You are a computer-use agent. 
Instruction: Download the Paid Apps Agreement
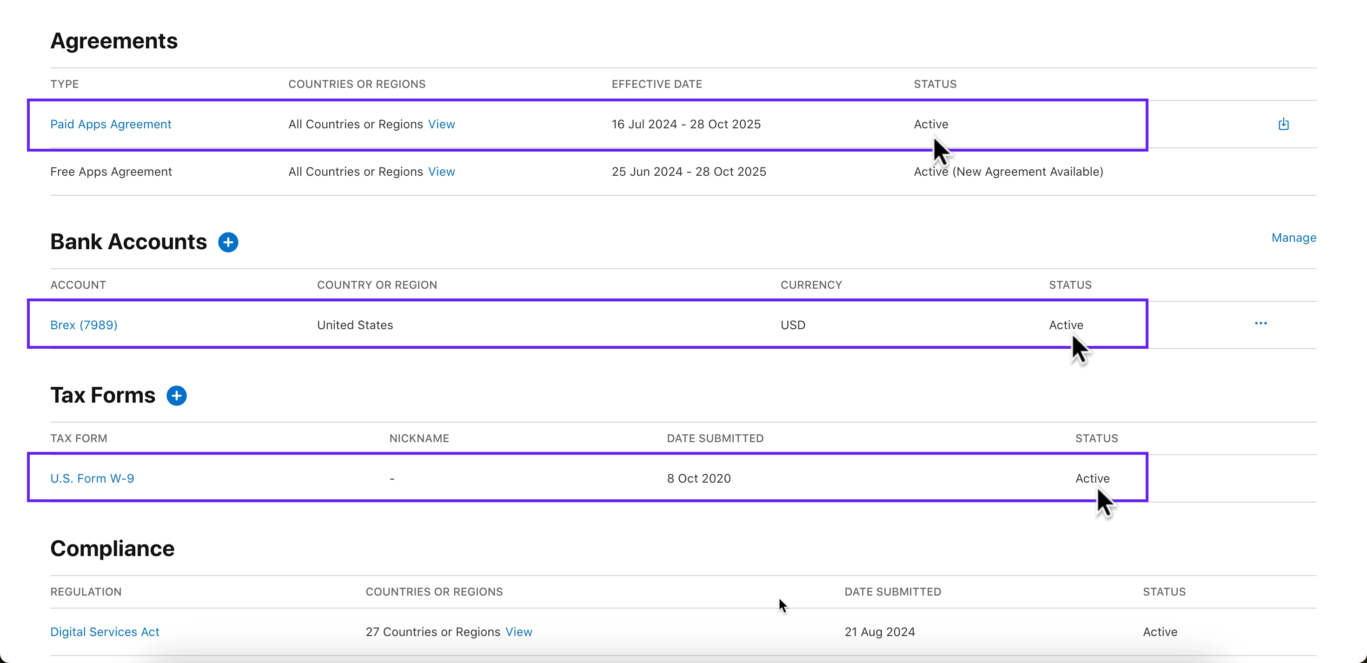tap(1283, 124)
